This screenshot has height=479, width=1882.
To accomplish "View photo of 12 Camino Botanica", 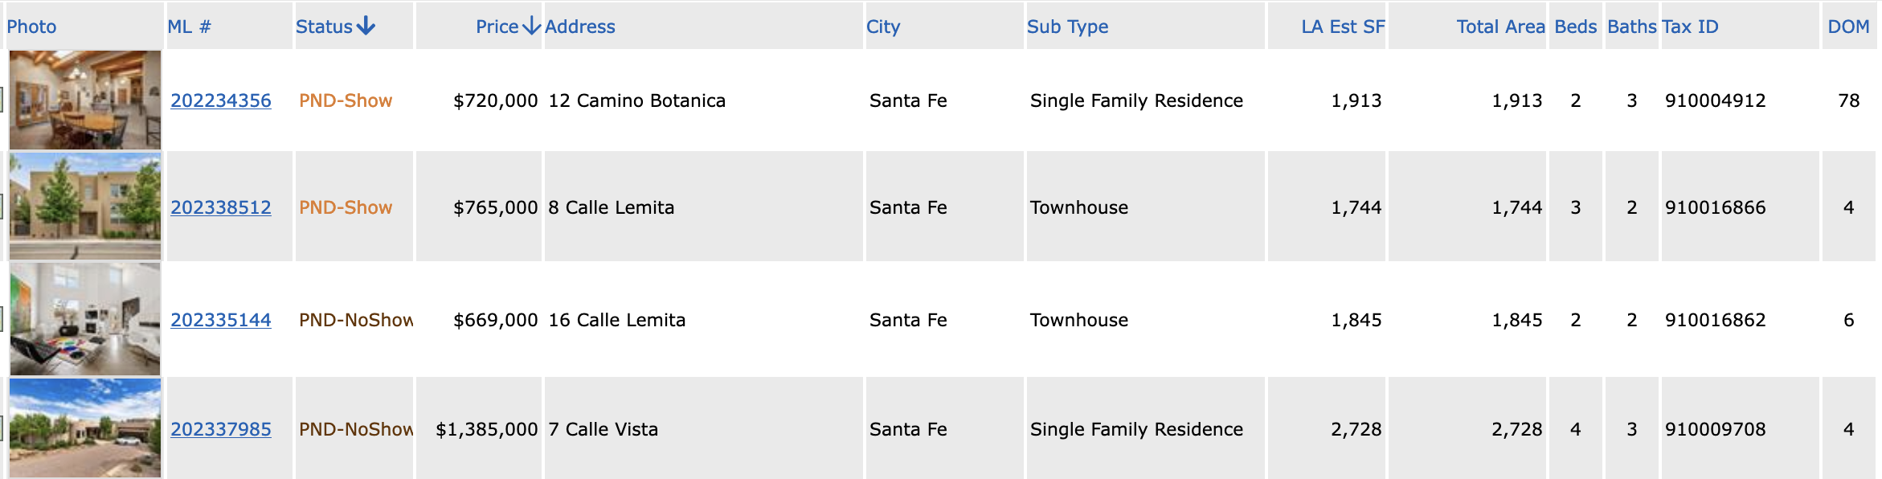I will (85, 100).
